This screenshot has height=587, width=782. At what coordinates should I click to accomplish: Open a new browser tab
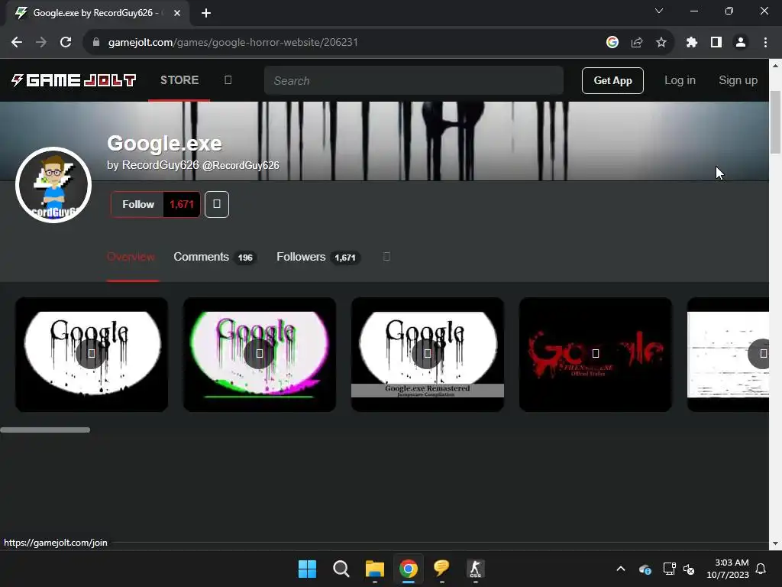[206, 13]
